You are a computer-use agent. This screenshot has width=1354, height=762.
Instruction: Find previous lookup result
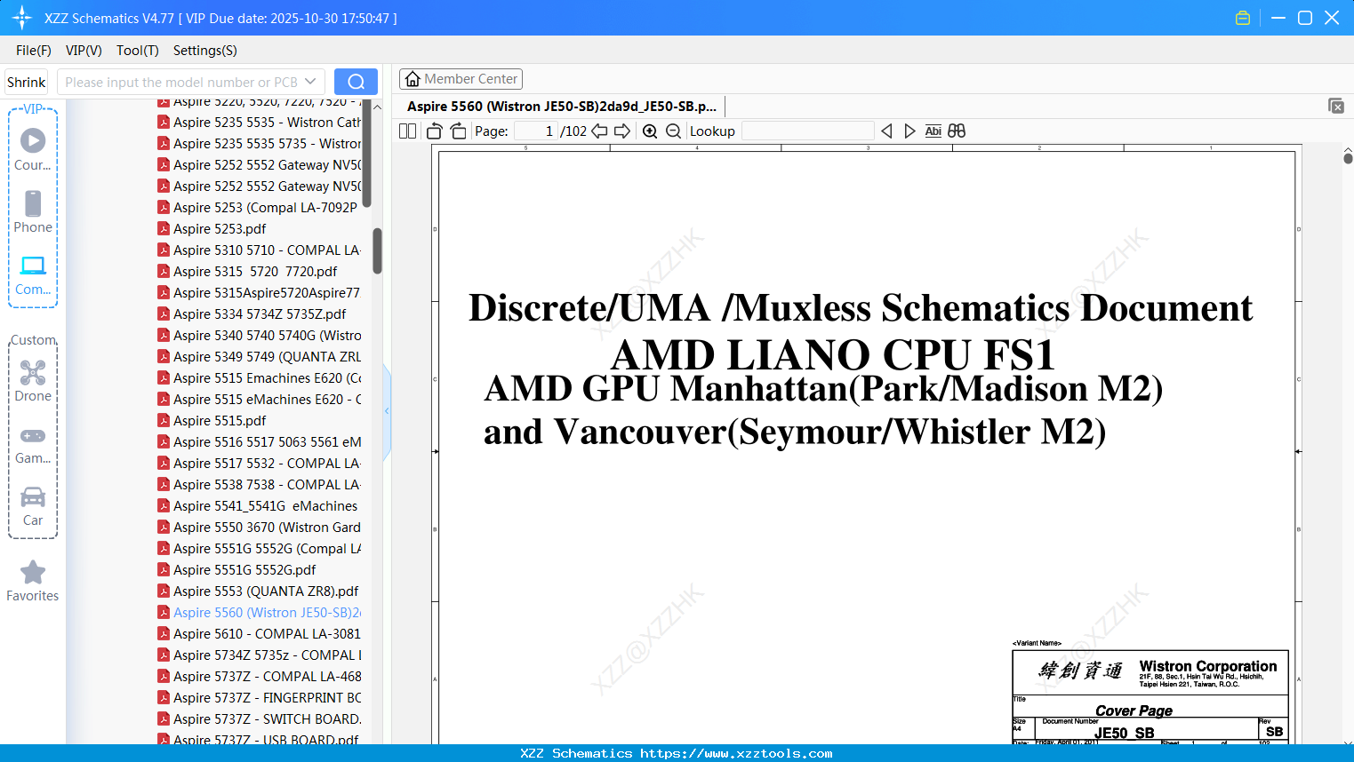tap(886, 131)
